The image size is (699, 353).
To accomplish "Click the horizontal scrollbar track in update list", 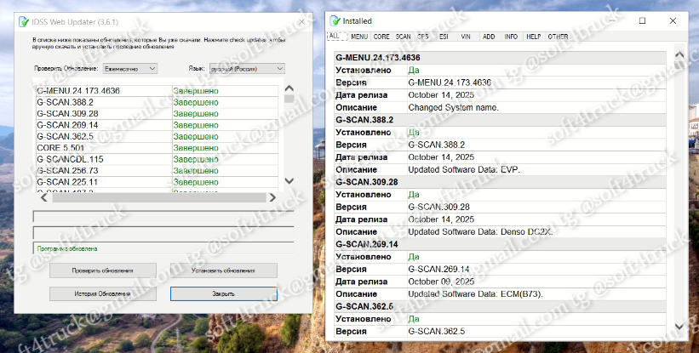I will coord(158,197).
